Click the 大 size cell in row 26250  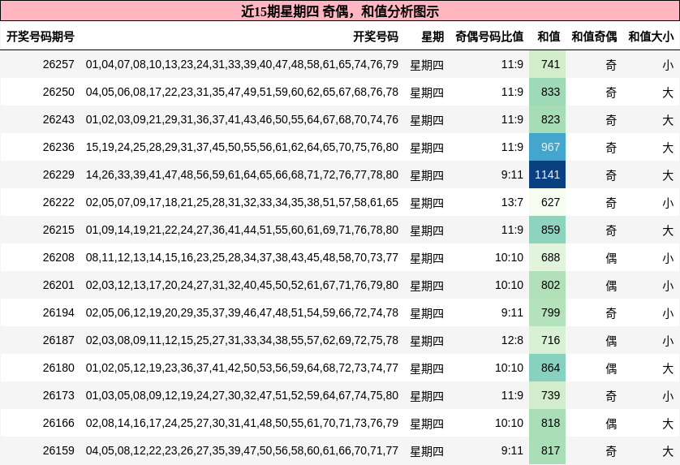[x=668, y=93]
